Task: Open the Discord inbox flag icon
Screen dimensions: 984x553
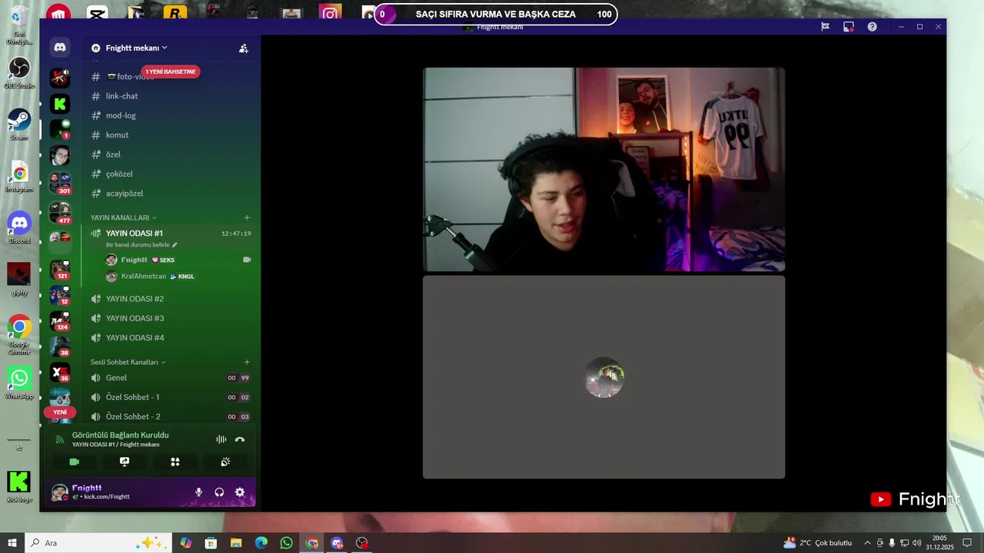Action: click(x=825, y=27)
